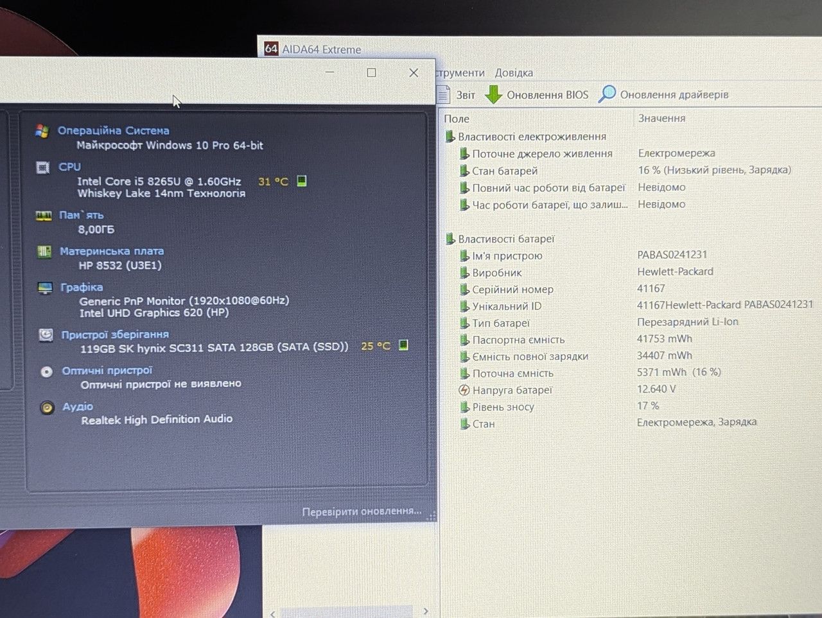
Task: Open the Пристрої зберігання section link
Action: point(115,334)
